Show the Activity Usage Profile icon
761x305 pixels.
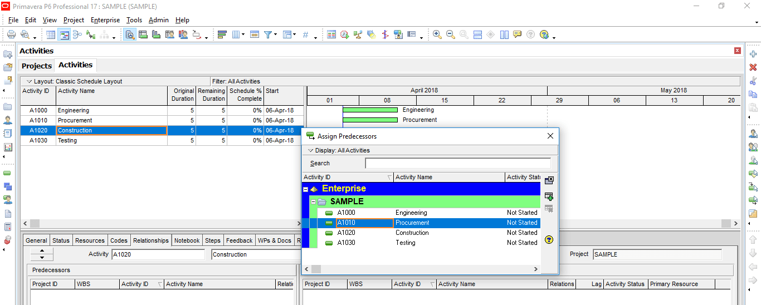coord(157,35)
